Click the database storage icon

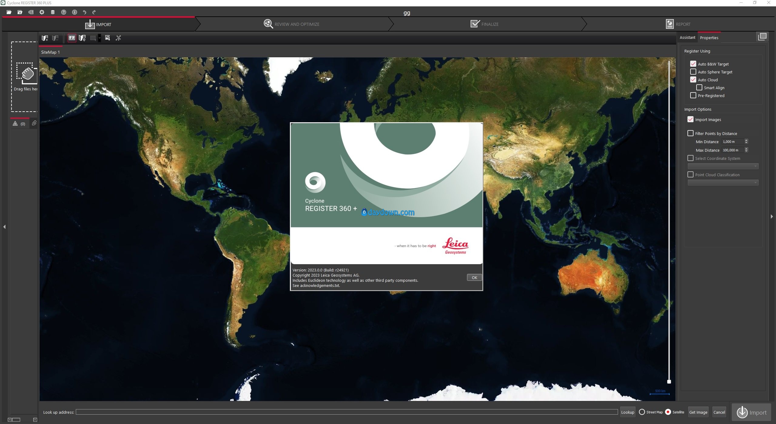53,12
